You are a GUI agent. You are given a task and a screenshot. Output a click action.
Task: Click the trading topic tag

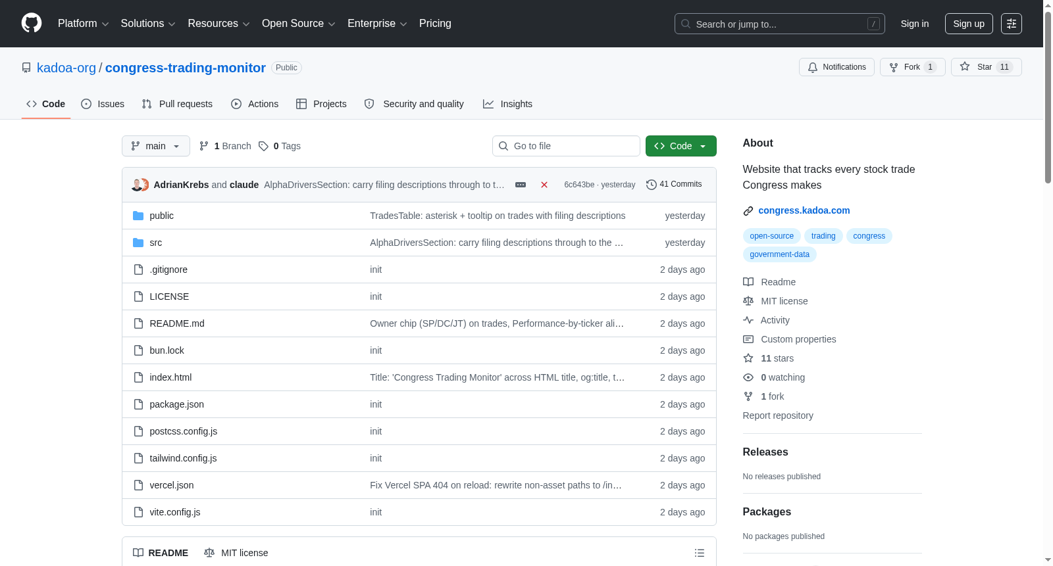coord(823,236)
